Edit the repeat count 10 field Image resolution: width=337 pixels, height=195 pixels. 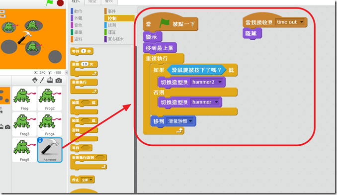(85, 64)
